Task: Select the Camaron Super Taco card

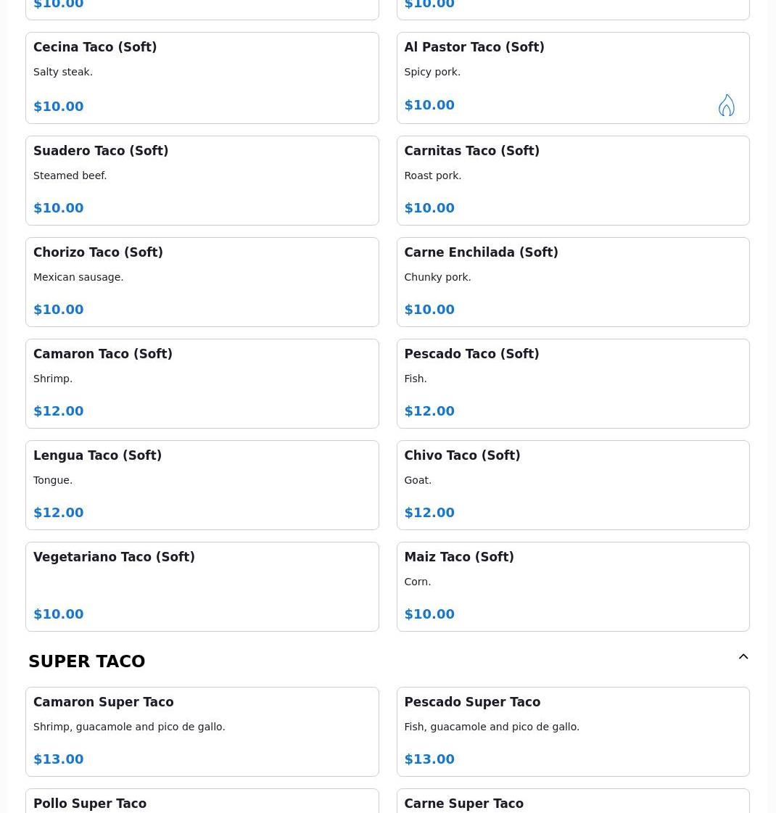Action: [x=202, y=732]
